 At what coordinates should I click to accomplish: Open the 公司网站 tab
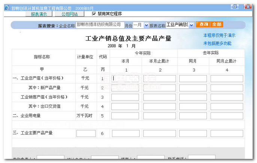click(69, 14)
